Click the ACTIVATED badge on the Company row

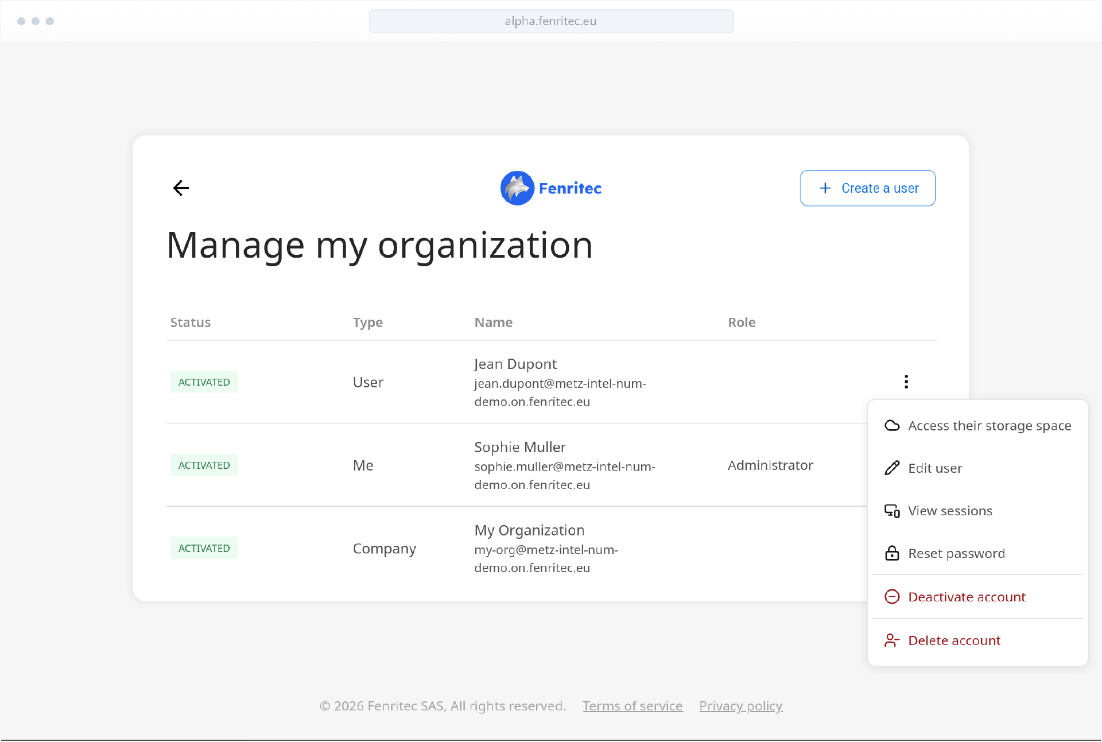tap(204, 547)
